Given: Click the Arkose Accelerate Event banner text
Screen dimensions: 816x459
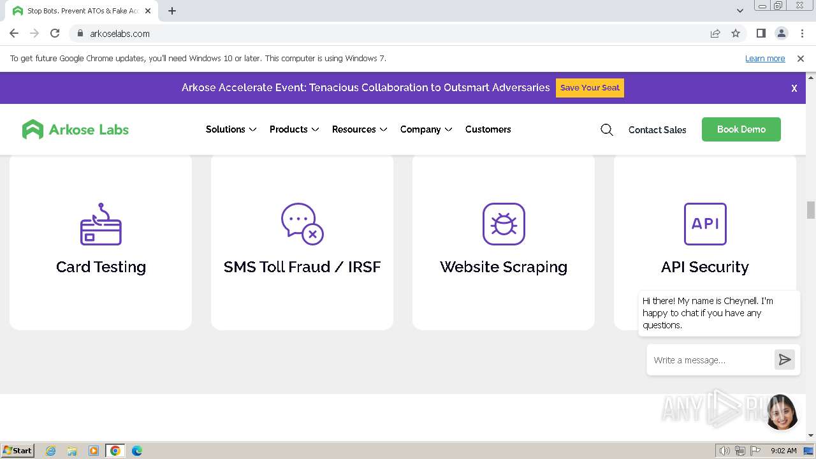Looking at the screenshot, I should [x=365, y=88].
